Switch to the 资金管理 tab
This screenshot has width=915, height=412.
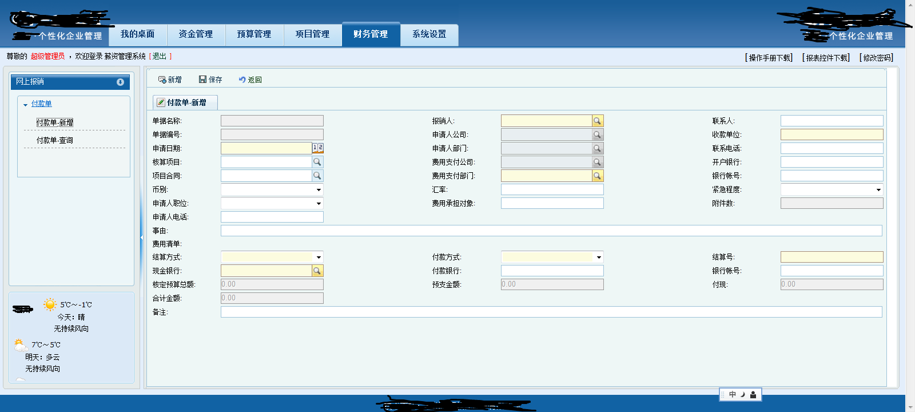coord(196,34)
